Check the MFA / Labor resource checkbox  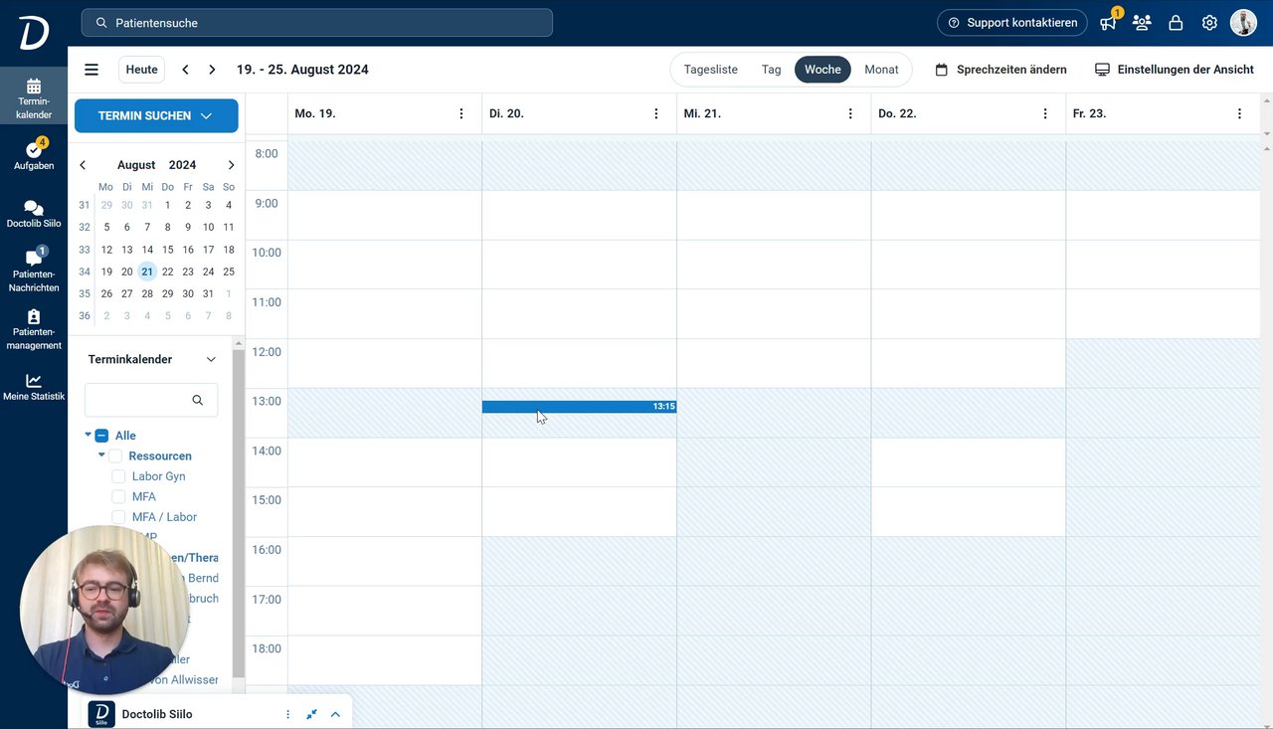coord(118,517)
